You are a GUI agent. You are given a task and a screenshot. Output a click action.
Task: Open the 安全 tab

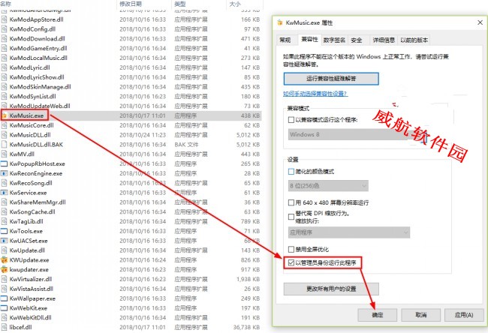(x=357, y=40)
